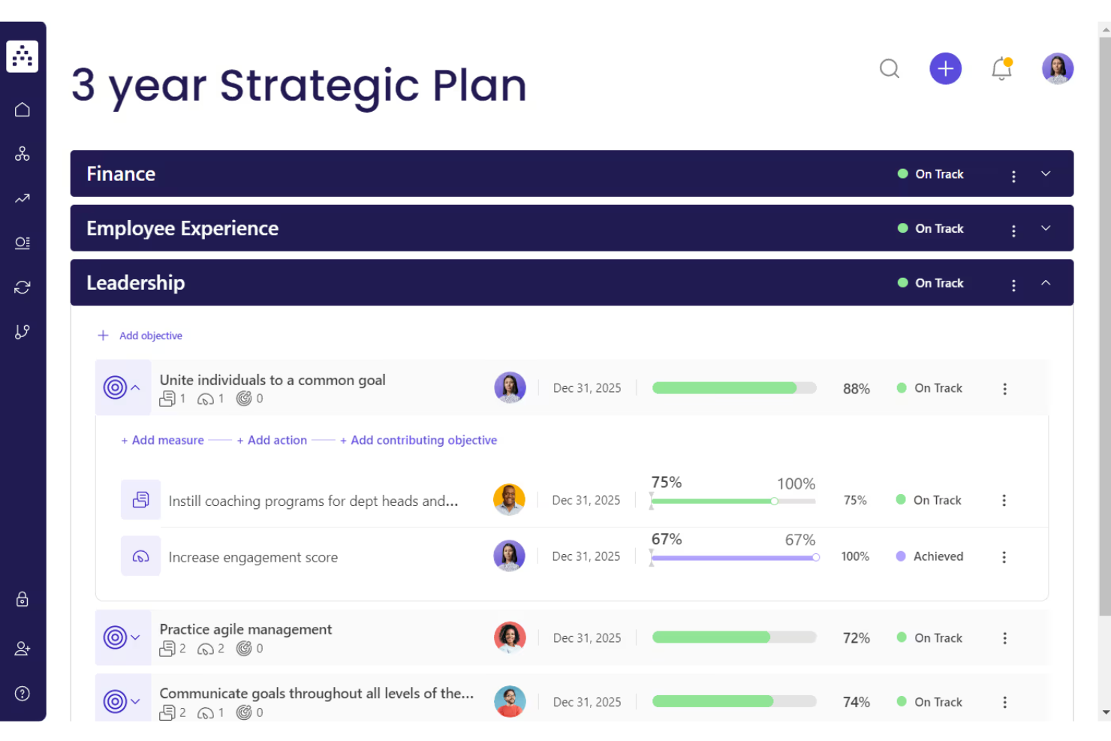Expand the Practice agile management objective
Screen dimensions: 1111x741
point(135,637)
